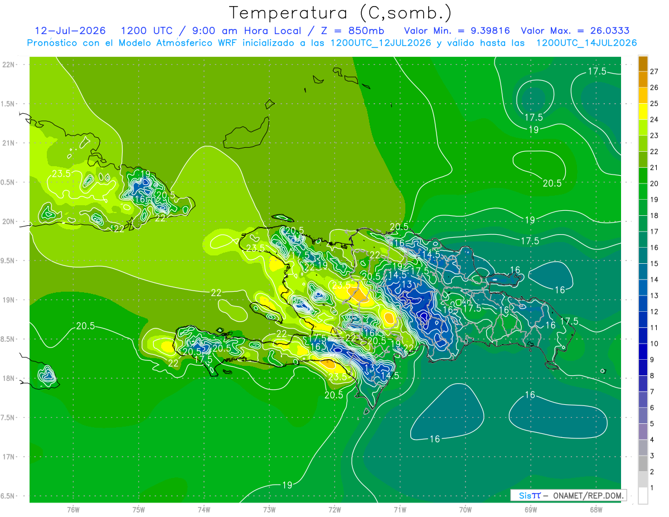This screenshot has width=669, height=517.
Task: Click the legend scale label "1"
Action: click(x=653, y=488)
